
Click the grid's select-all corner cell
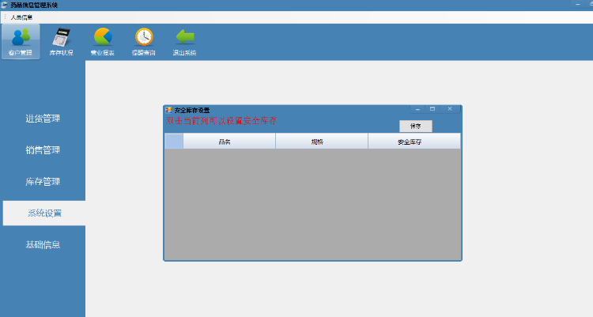coord(174,141)
